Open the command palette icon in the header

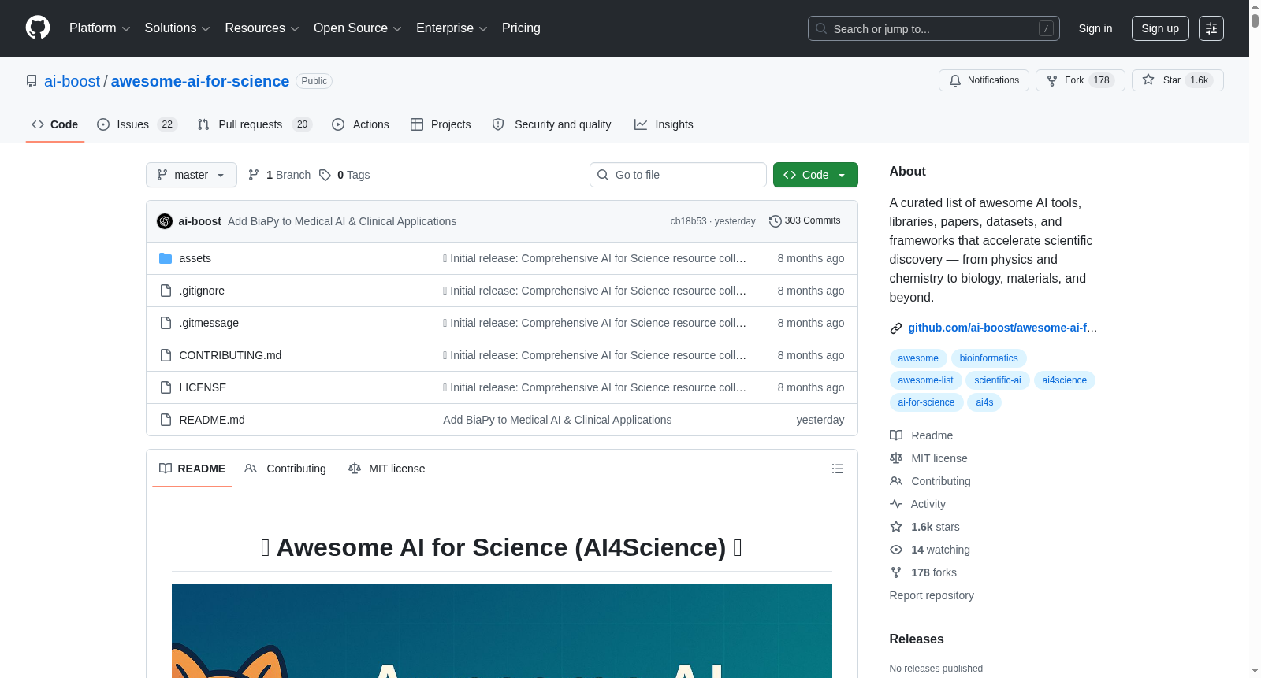tap(1211, 28)
